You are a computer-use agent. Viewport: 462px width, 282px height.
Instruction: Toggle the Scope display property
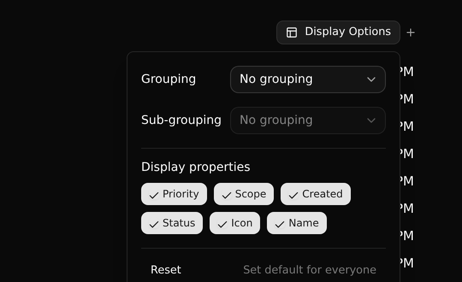click(244, 194)
